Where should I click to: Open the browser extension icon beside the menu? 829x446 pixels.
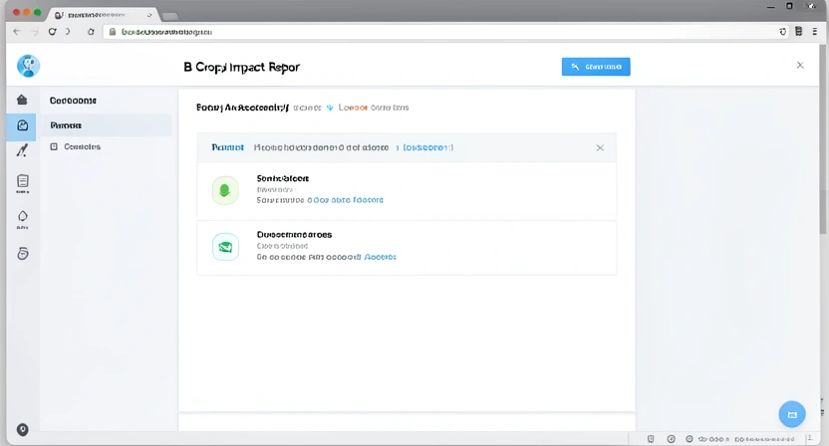click(x=799, y=32)
